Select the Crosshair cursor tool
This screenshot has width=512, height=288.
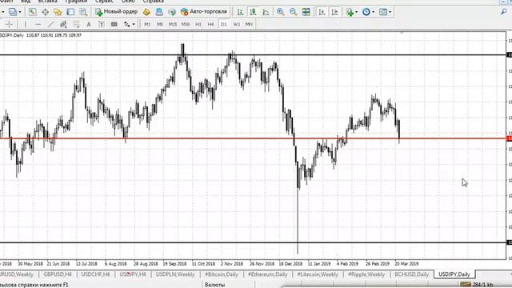(x=9, y=24)
